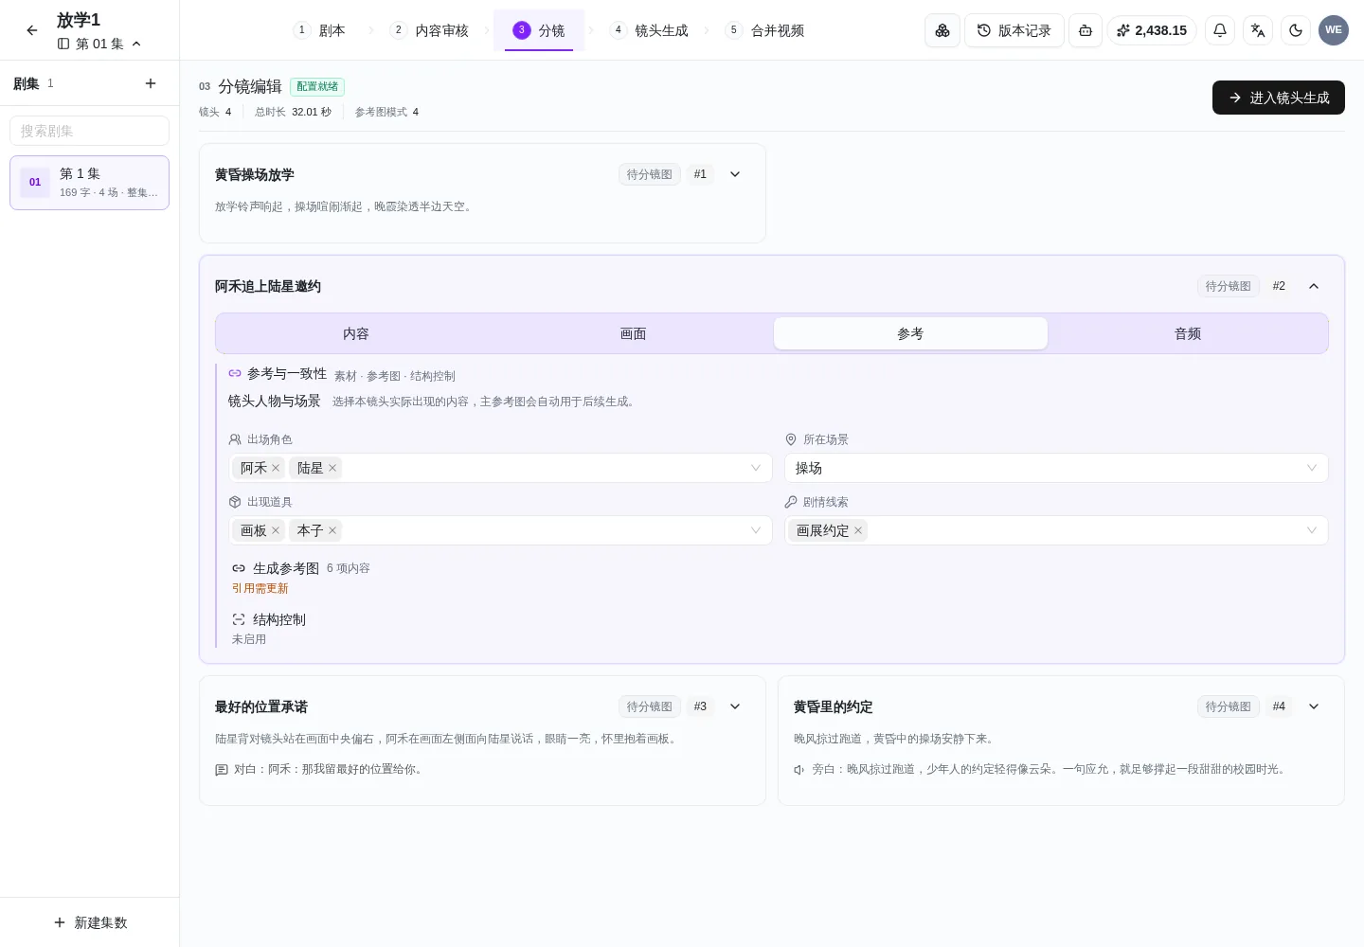Switch to the 内容 tab
Viewport: 1364px width, 947px height.
356,333
